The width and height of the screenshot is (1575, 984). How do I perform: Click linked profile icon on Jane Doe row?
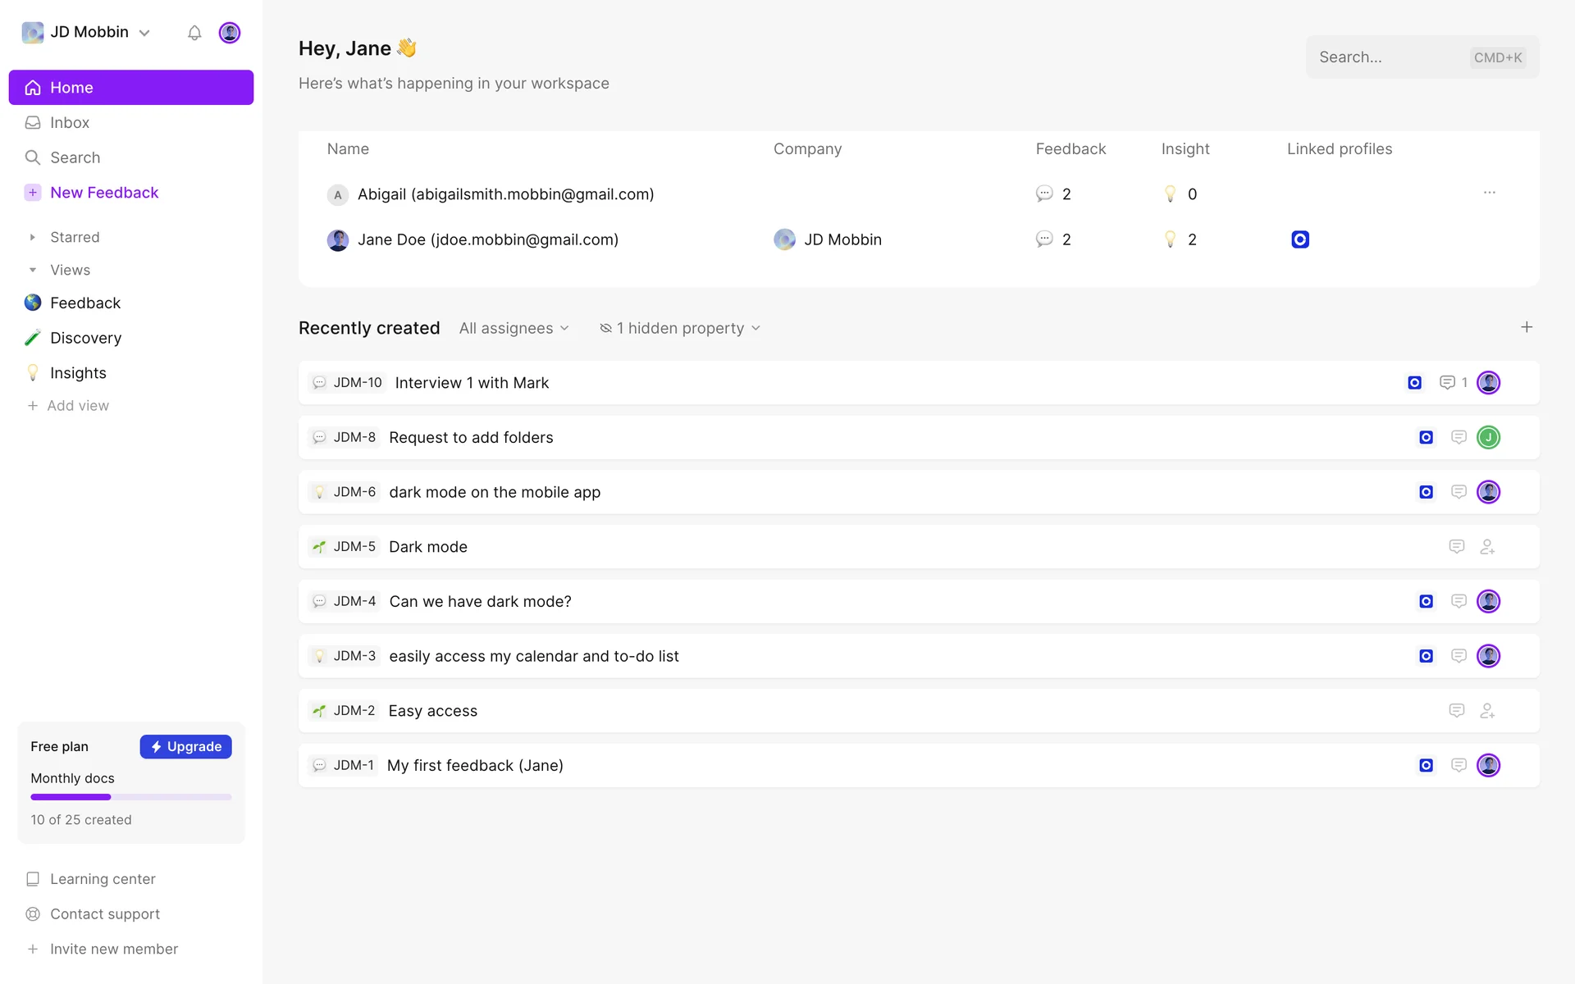coord(1299,239)
